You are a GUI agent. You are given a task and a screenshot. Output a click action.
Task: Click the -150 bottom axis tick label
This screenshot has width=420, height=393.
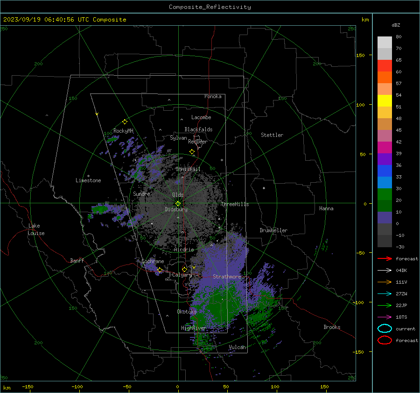coord(28,386)
